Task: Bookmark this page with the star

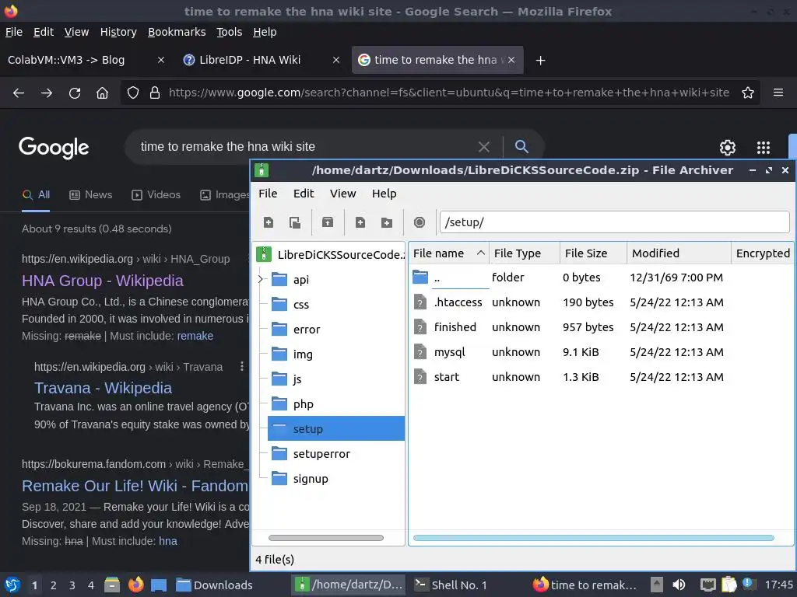Action: click(748, 93)
